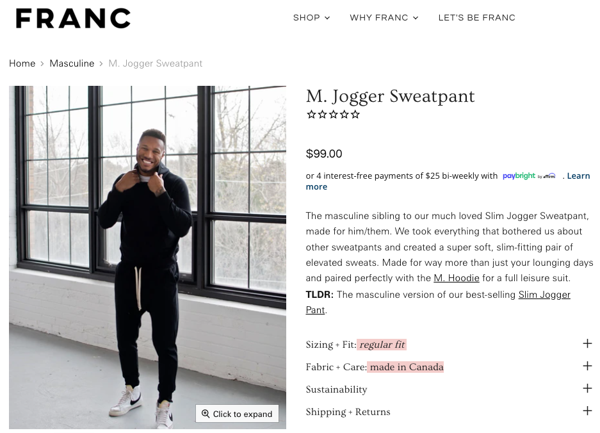Image resolution: width=600 pixels, height=433 pixels.
Task: Open the WHY FRANC dropdown menu
Action: point(384,18)
